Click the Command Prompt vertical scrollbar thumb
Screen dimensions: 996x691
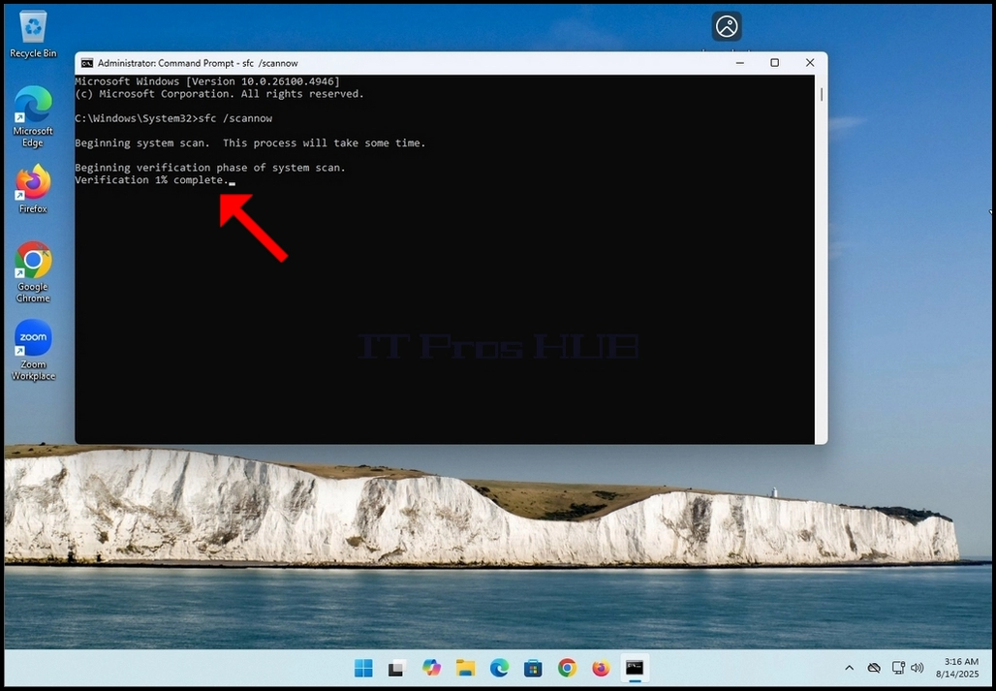click(822, 95)
